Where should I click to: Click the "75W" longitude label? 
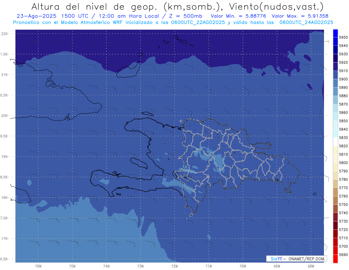coord(72,266)
